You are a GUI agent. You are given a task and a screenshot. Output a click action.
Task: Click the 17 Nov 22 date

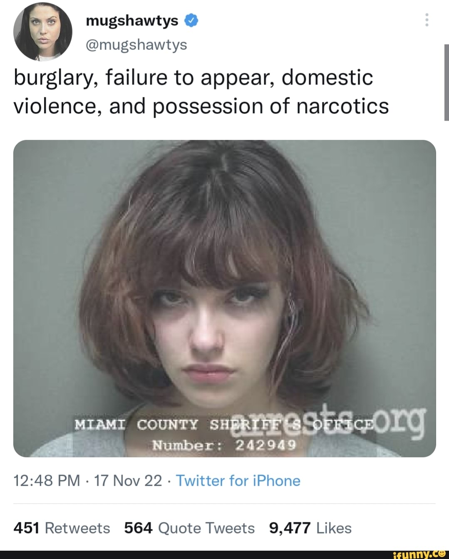click(128, 481)
